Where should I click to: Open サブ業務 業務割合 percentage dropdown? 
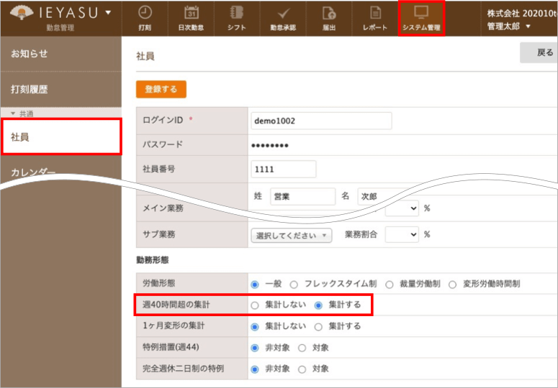point(402,234)
